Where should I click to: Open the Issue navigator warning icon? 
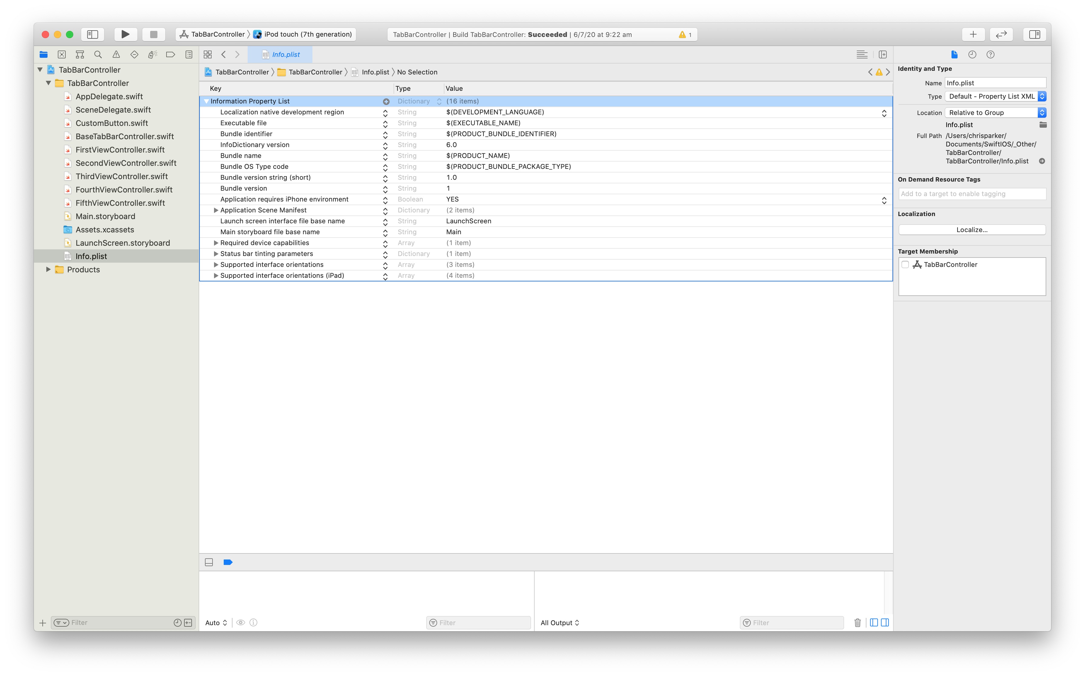click(116, 54)
